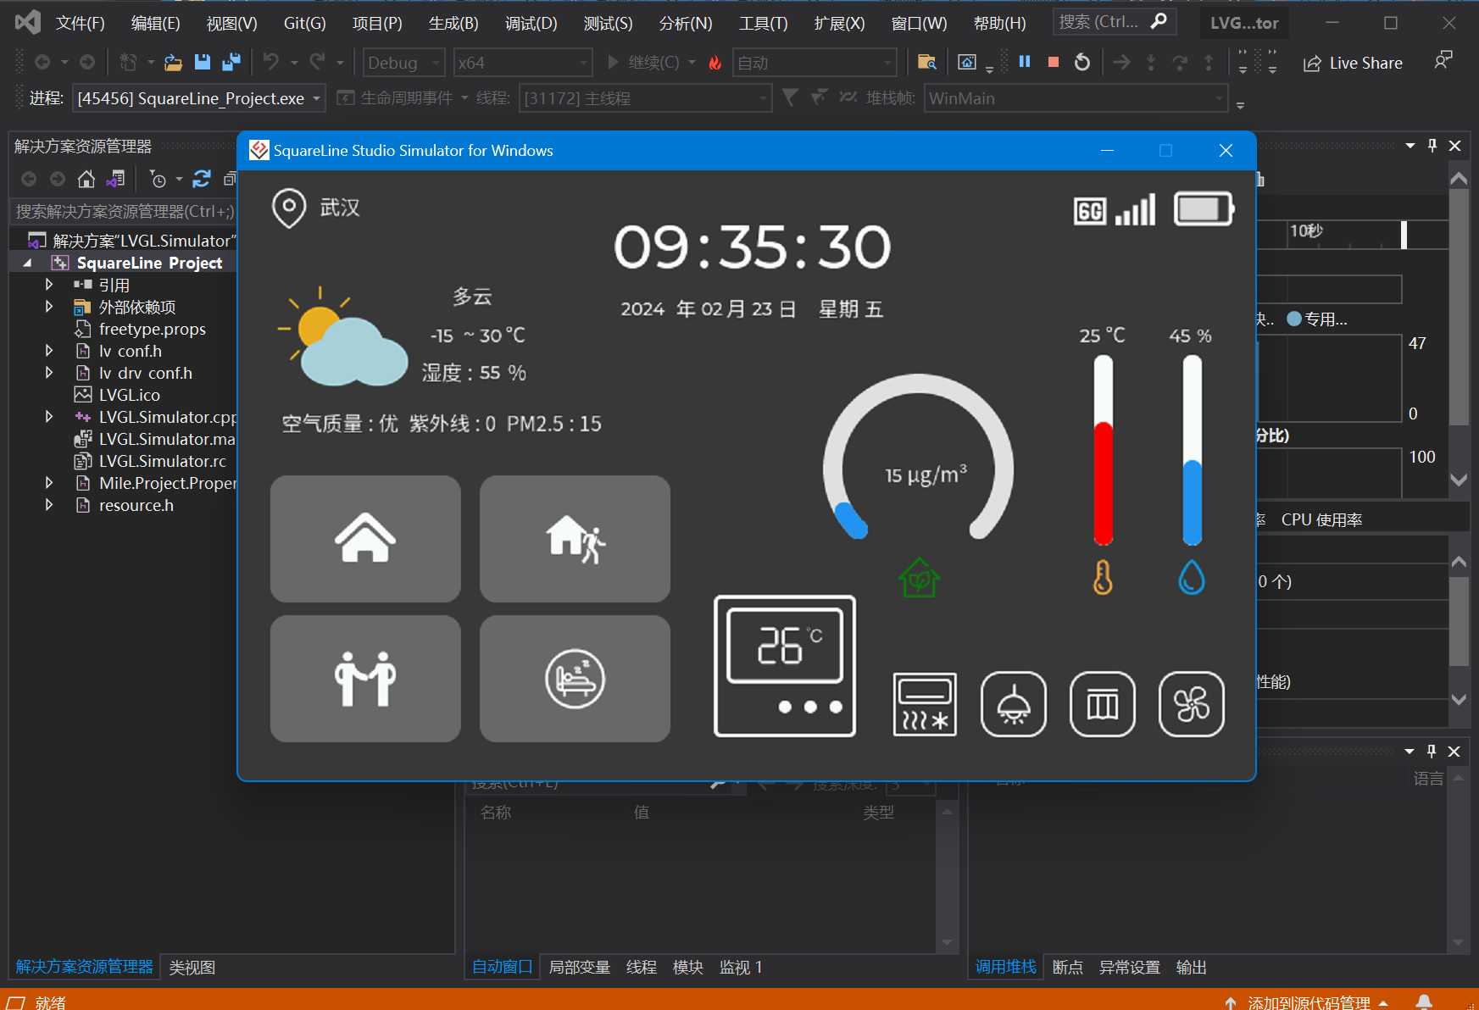This screenshot has height=1010, width=1479.
Task: Click the Live Share icon
Action: 1353,62
